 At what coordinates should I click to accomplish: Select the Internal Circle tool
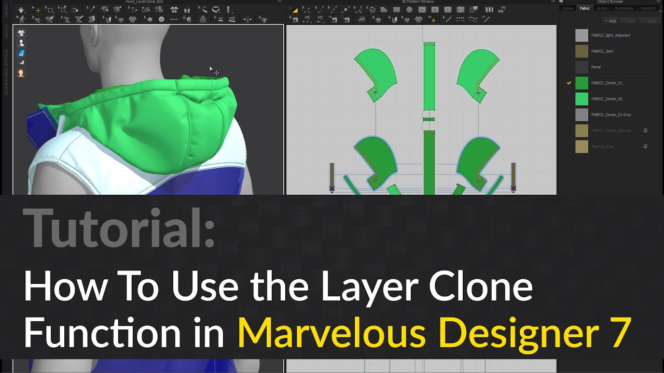tap(448, 10)
